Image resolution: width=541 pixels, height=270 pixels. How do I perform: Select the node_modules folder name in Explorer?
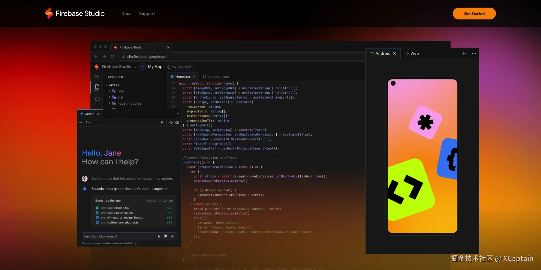(x=129, y=103)
